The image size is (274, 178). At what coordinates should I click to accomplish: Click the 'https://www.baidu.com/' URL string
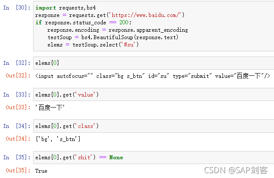(145, 15)
